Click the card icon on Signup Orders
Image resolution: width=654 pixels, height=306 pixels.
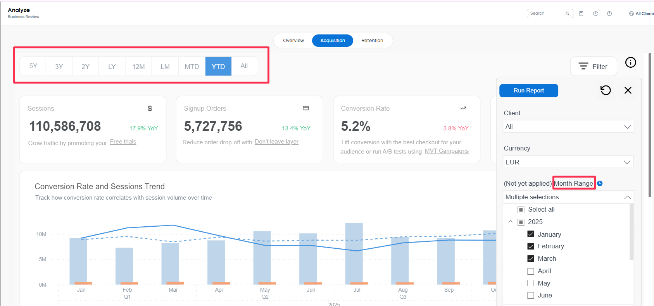coord(306,108)
